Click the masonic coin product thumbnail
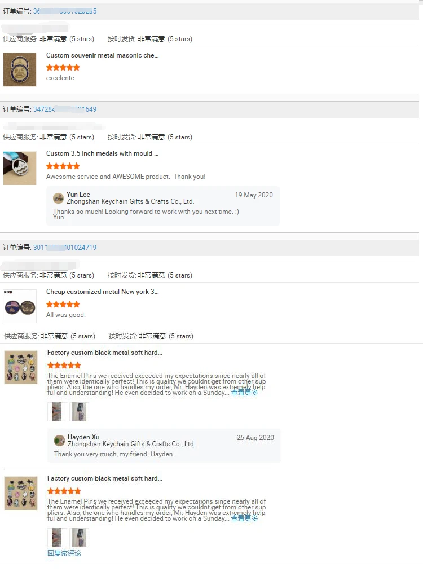This screenshot has width=423, height=572. tap(20, 70)
